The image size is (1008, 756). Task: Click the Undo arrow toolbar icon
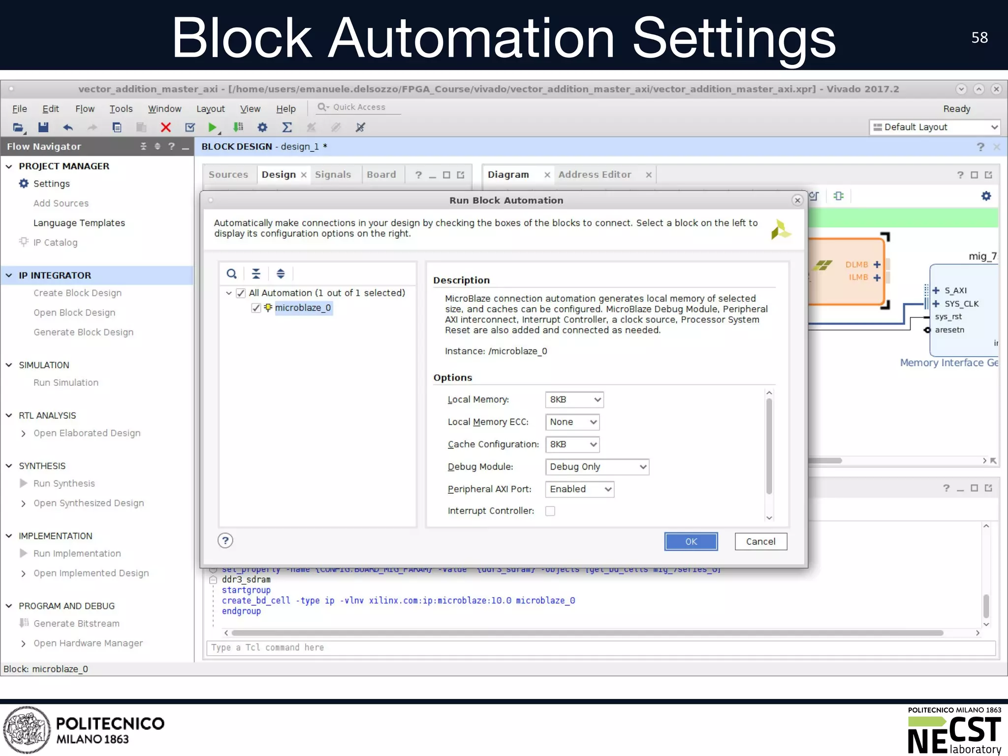tap(68, 127)
